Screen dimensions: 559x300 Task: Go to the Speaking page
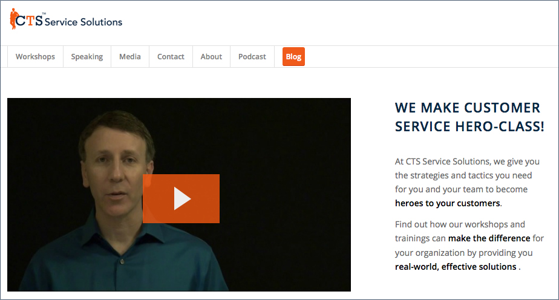coord(87,57)
